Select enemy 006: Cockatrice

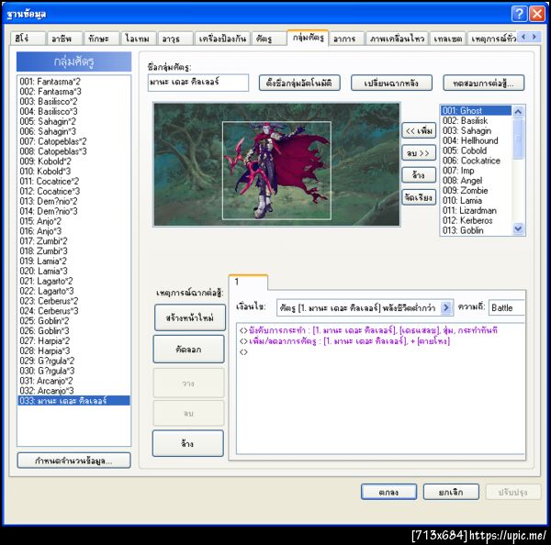pos(476,161)
